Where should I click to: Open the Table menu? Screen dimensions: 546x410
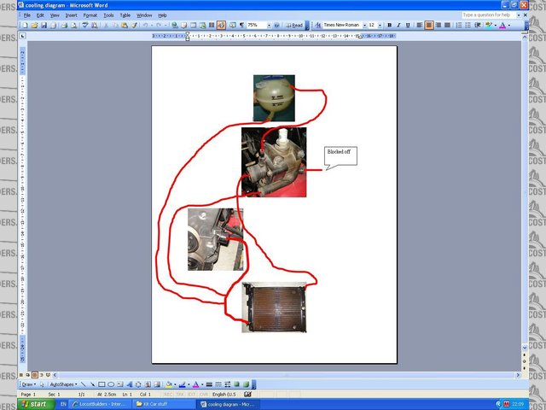pos(125,15)
